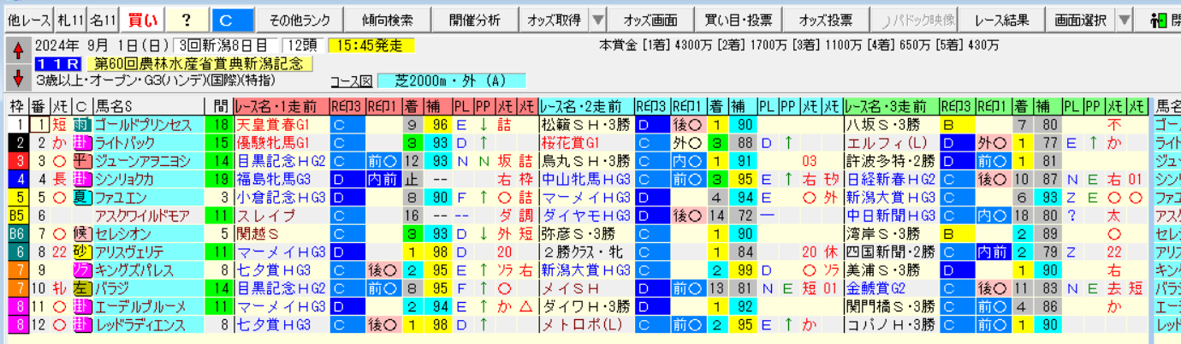Click the red frame 3 cell of ジューンアヲニヨシ
The width and height of the screenshot is (1181, 344).
(x=17, y=161)
